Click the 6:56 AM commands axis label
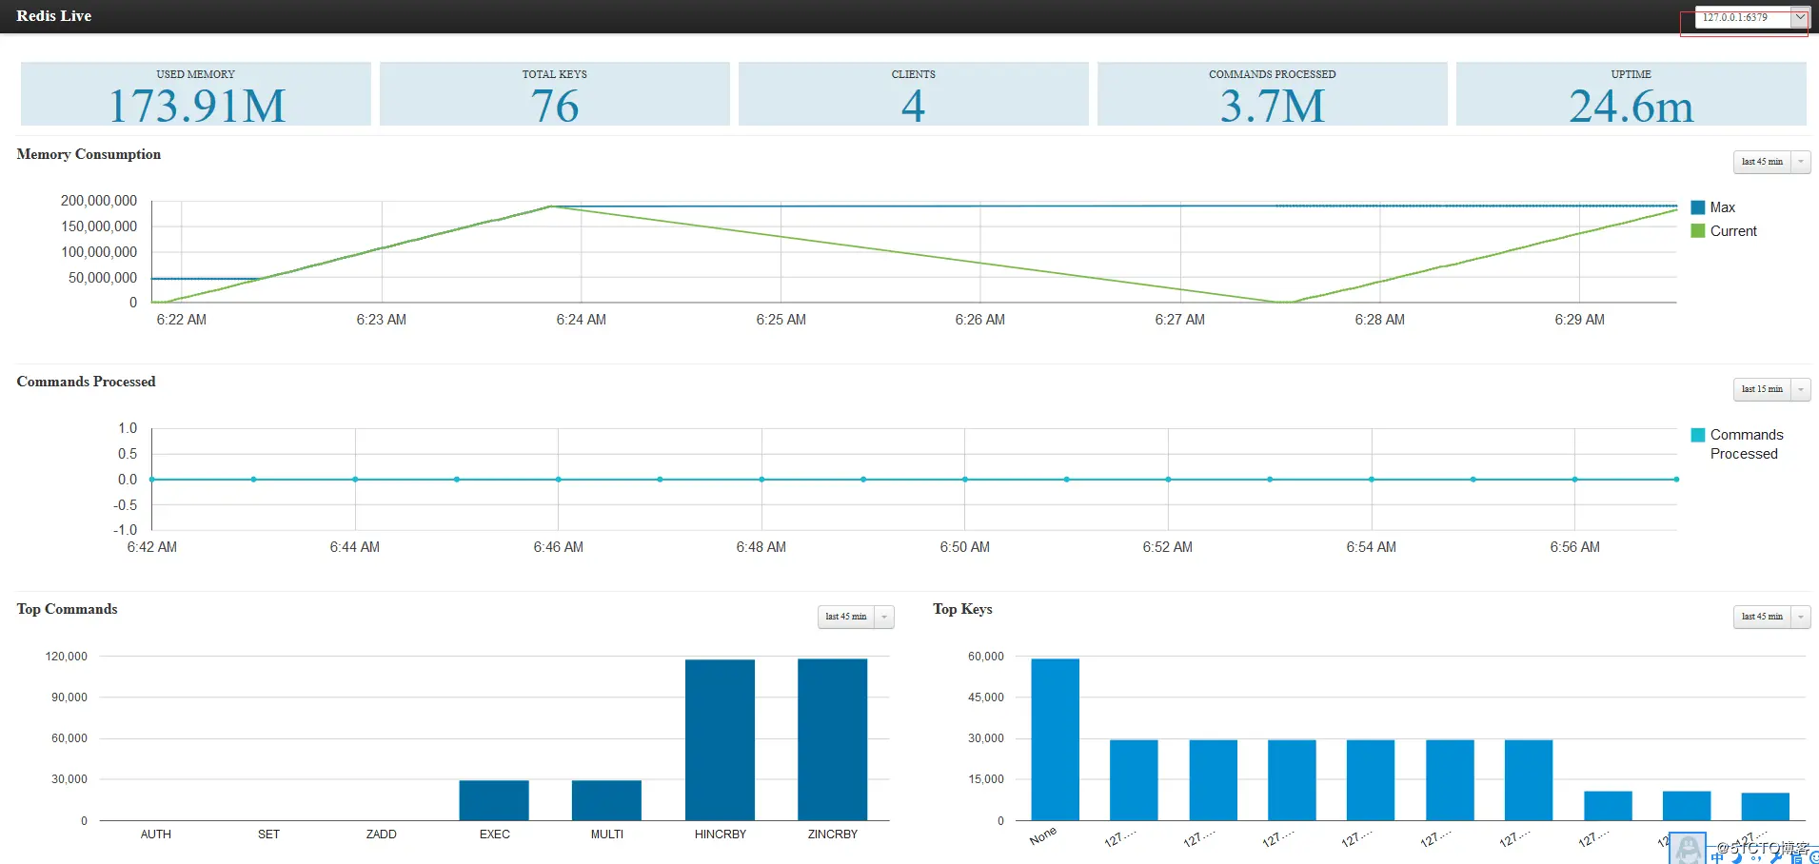This screenshot has width=1819, height=864. point(1575,547)
